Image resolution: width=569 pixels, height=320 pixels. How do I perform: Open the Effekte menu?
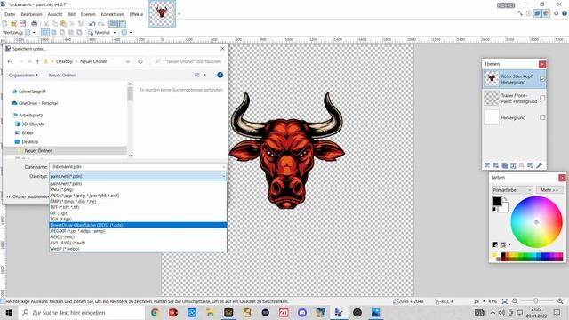click(136, 14)
